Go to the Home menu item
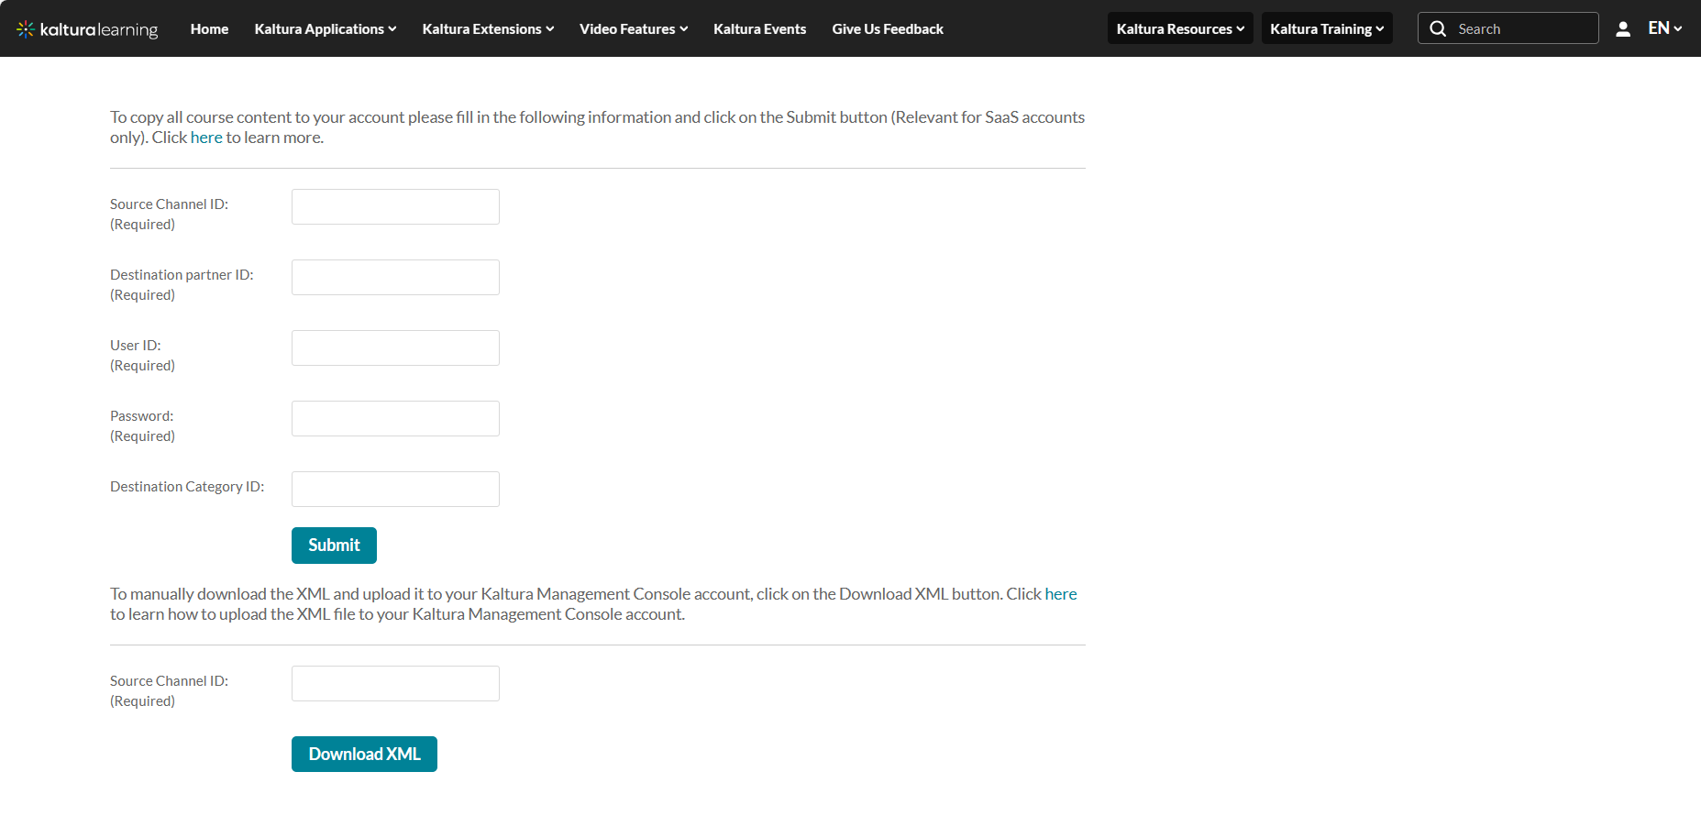The image size is (1701, 827). [x=209, y=29]
